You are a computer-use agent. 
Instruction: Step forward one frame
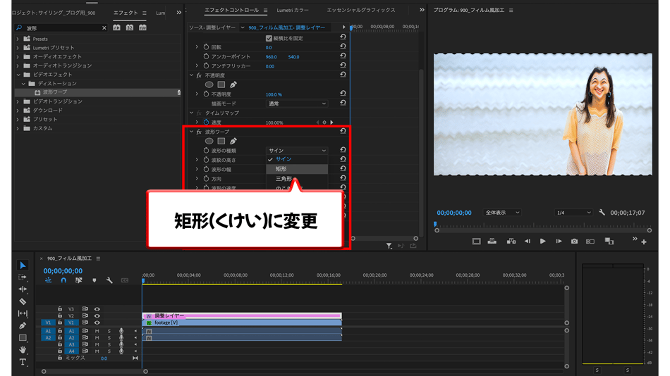(x=559, y=241)
